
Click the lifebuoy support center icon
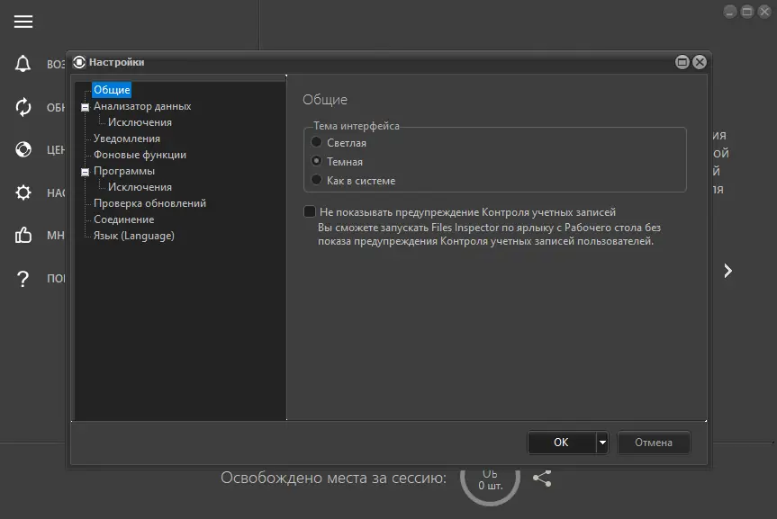click(x=23, y=149)
